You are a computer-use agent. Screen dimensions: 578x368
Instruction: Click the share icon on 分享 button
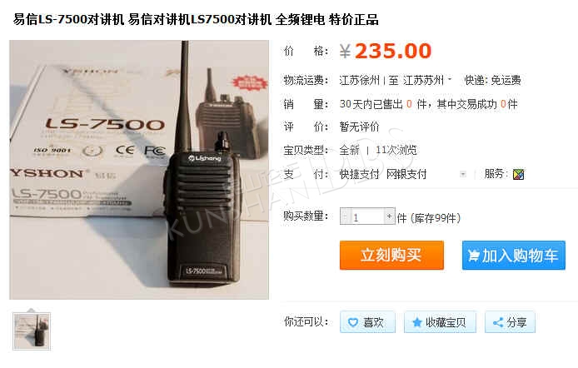(498, 323)
